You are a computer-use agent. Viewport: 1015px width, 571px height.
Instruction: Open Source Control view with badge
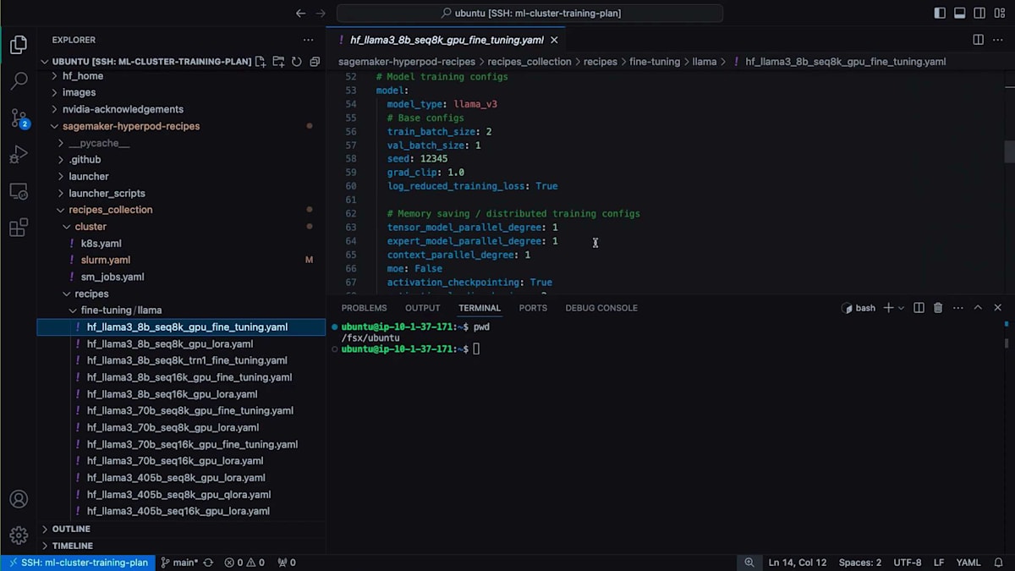tap(19, 118)
